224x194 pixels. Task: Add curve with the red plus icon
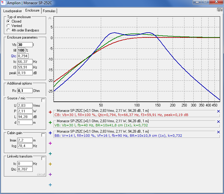click(50, 112)
